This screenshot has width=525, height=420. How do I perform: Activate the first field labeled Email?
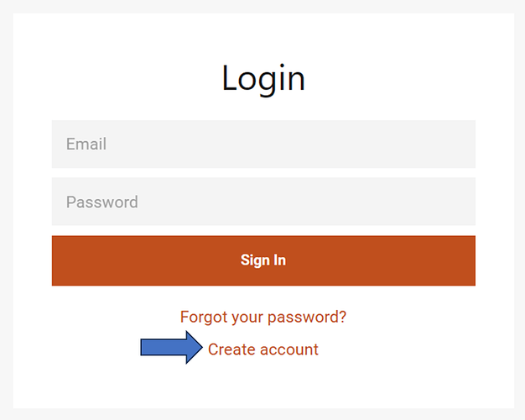point(263,144)
